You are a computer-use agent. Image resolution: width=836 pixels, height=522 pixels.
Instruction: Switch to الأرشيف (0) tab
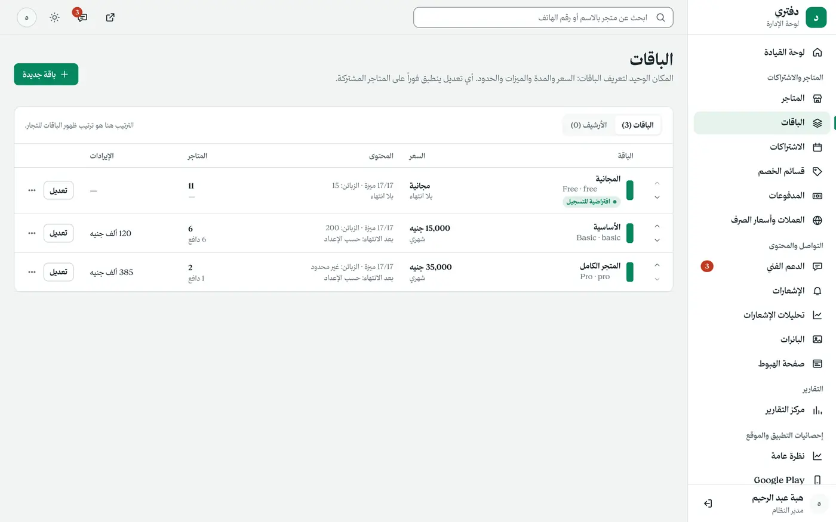pos(588,125)
